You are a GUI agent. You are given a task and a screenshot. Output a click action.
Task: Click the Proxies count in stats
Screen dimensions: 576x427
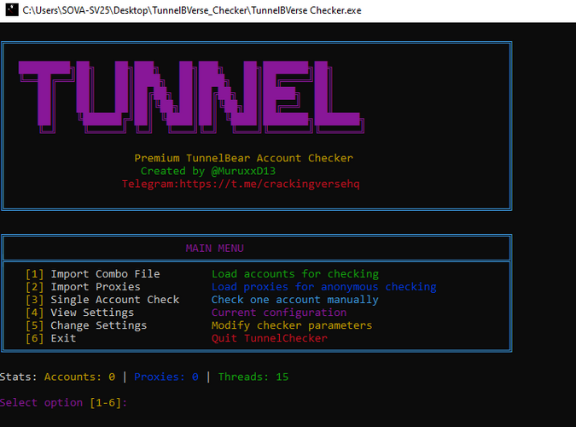[x=166, y=377]
